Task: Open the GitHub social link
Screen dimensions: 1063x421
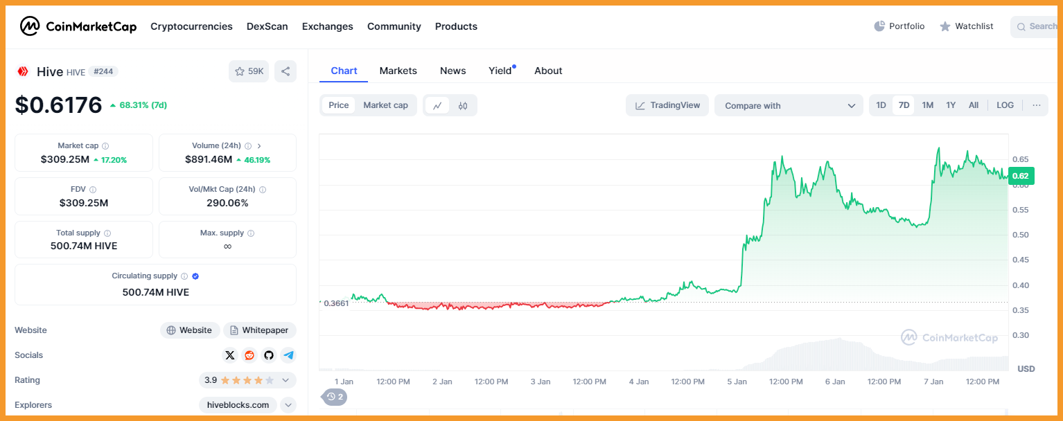Action: click(269, 355)
